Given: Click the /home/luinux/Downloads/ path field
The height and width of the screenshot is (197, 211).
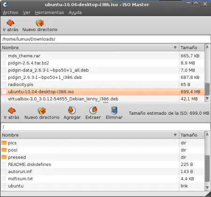Looking at the screenshot, I should coord(105,39).
